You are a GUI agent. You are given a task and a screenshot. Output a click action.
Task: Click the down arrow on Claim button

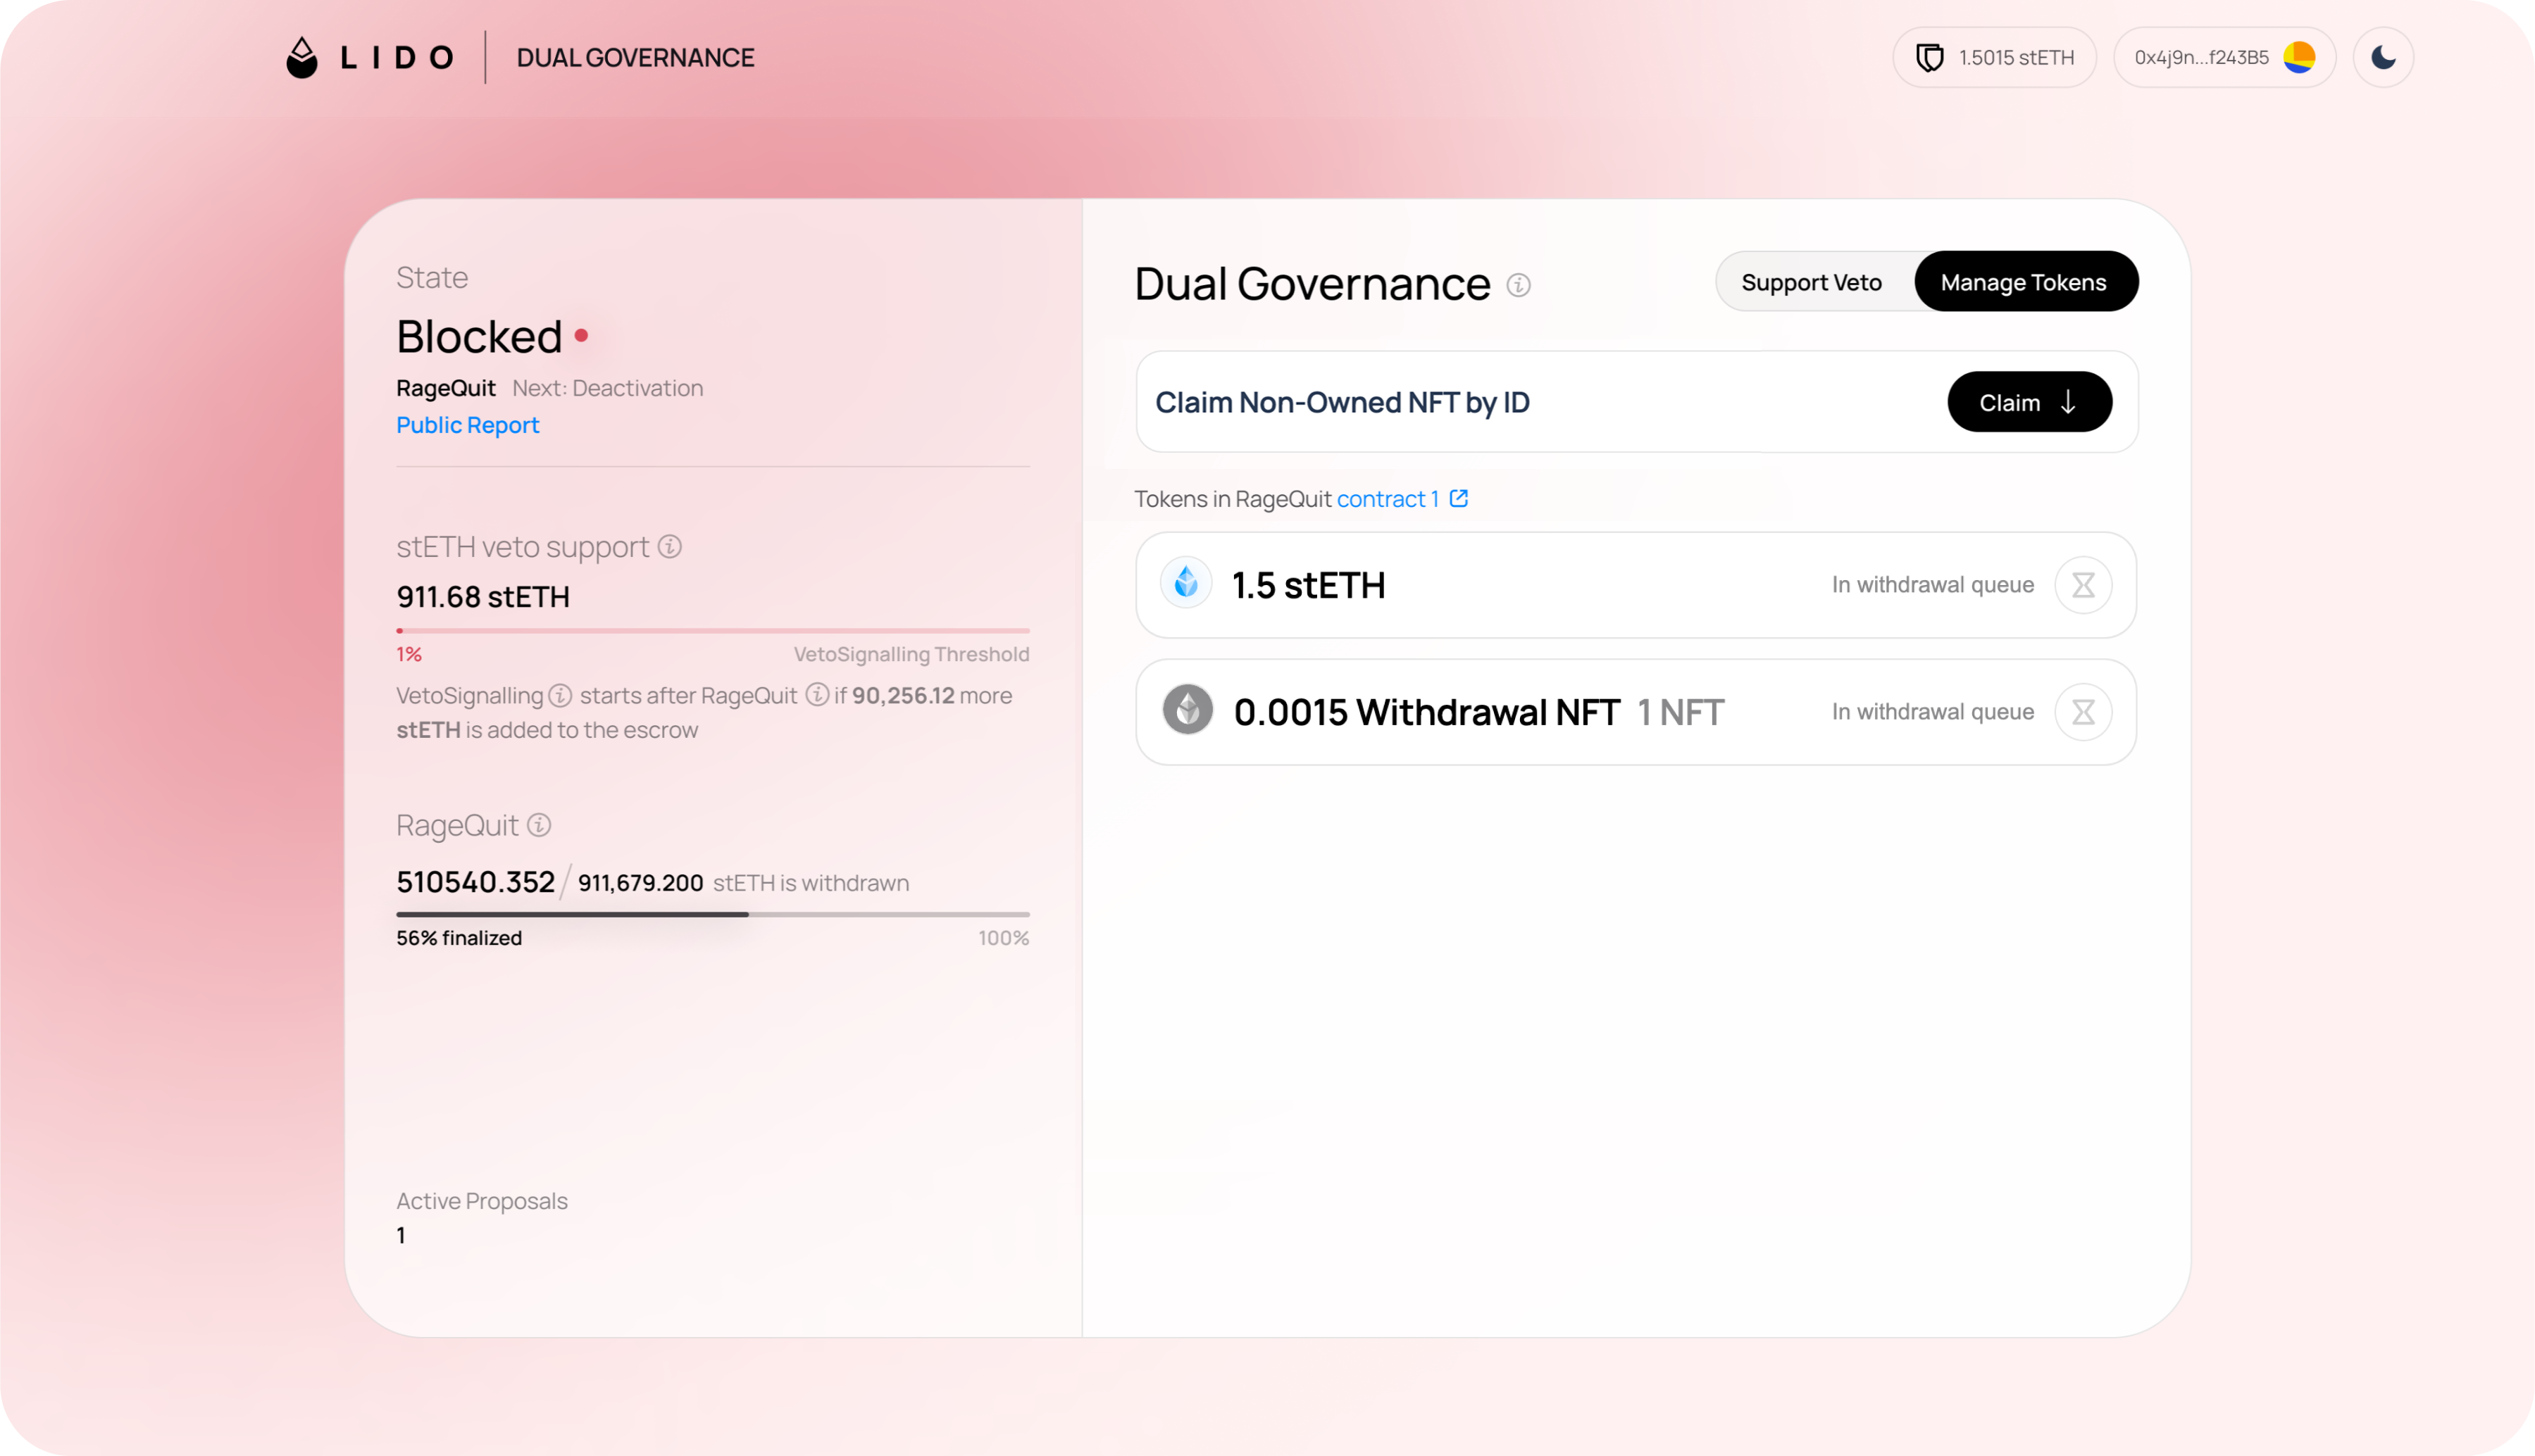[2069, 402]
